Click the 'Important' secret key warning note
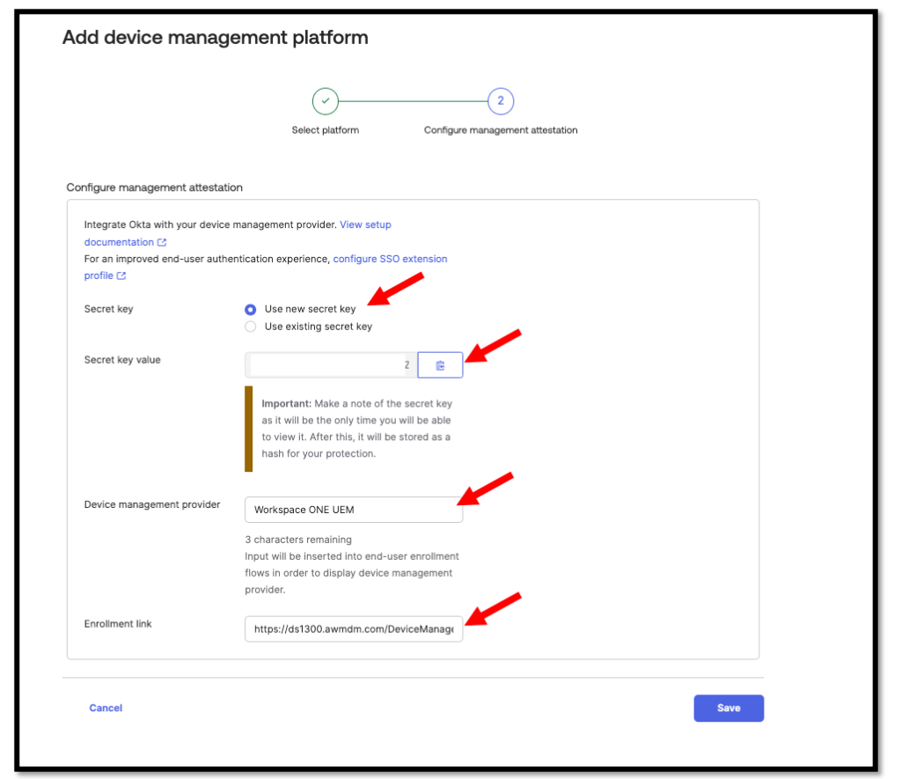 [x=356, y=429]
